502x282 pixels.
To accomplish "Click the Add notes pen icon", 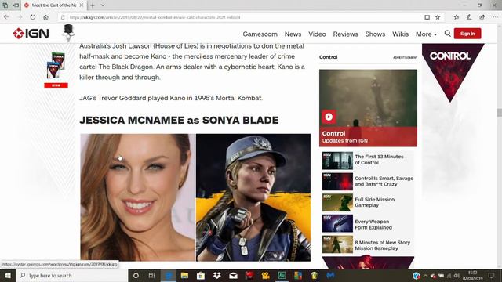I will point(469,17).
